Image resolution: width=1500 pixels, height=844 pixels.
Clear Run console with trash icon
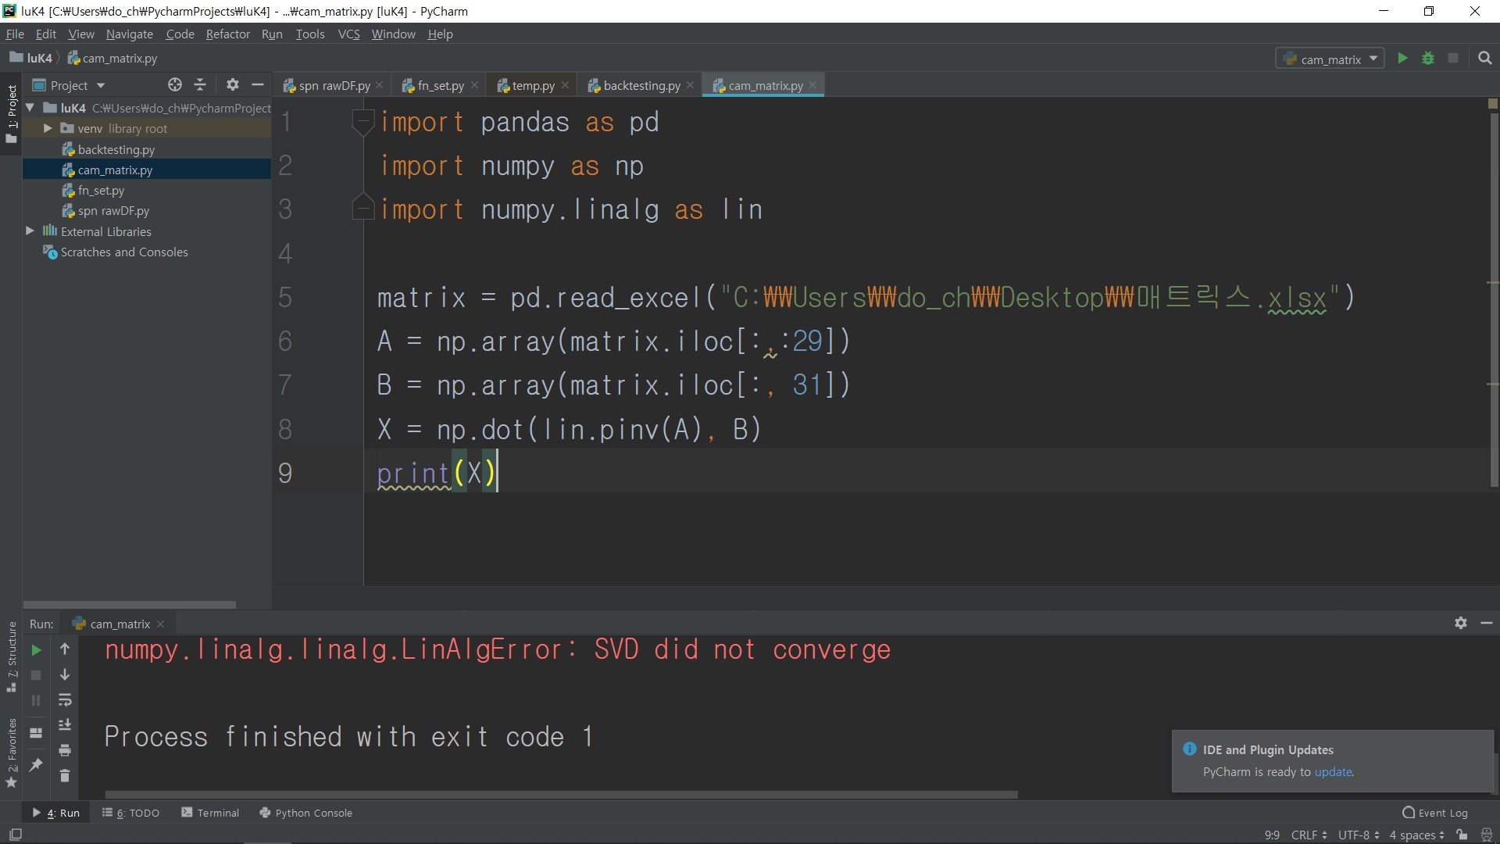[65, 776]
